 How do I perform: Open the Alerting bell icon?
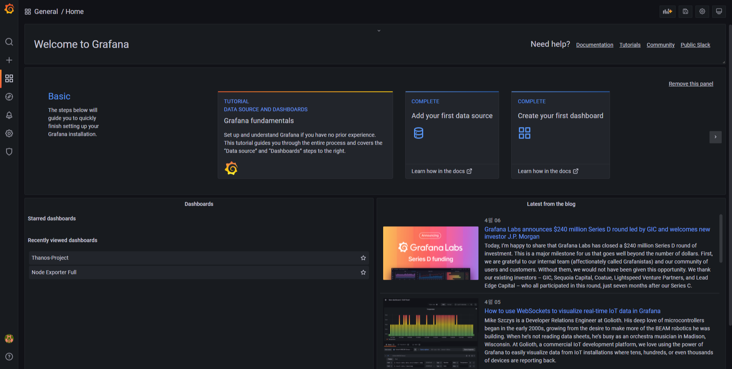tap(9, 115)
